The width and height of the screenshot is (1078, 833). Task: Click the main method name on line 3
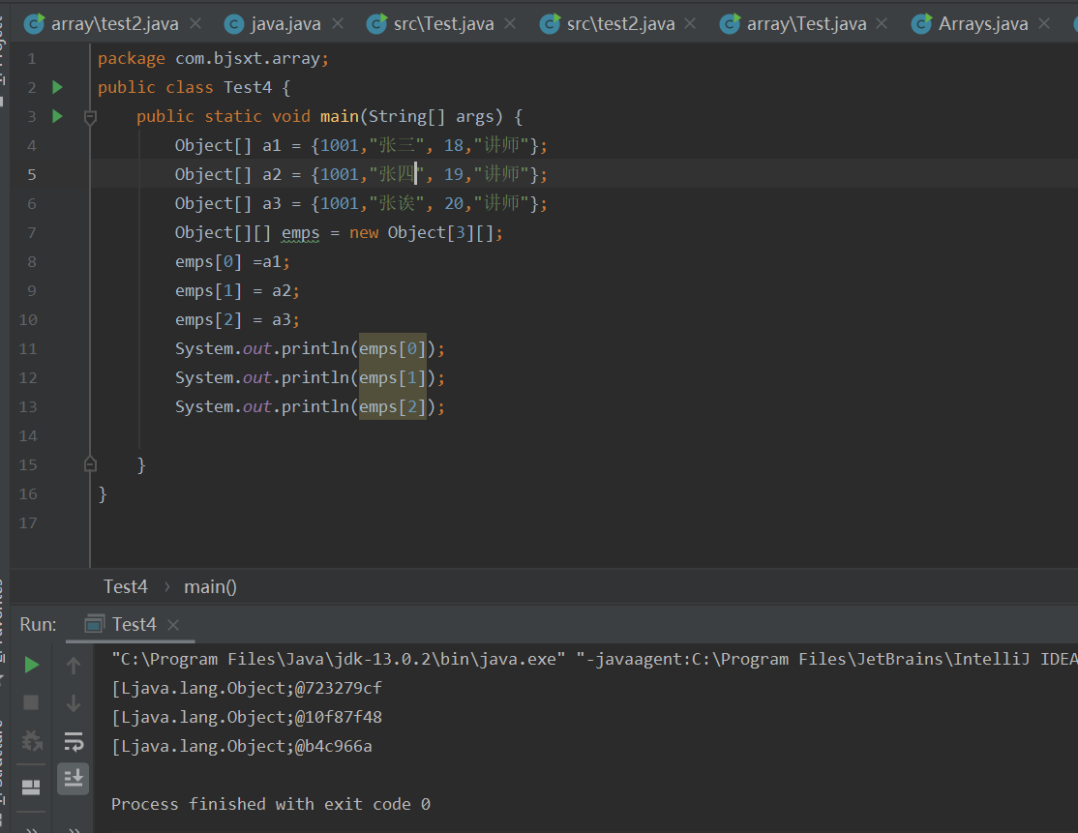coord(340,116)
